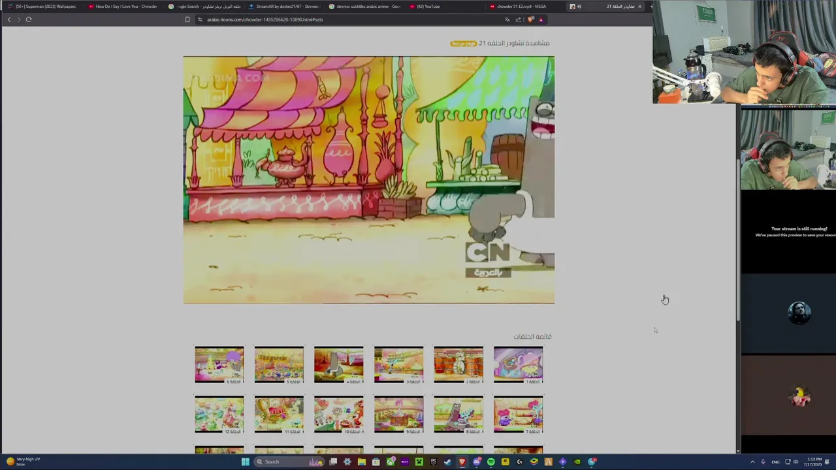Switch to Brave browser on the taskbar
836x470 pixels.
click(x=462, y=462)
